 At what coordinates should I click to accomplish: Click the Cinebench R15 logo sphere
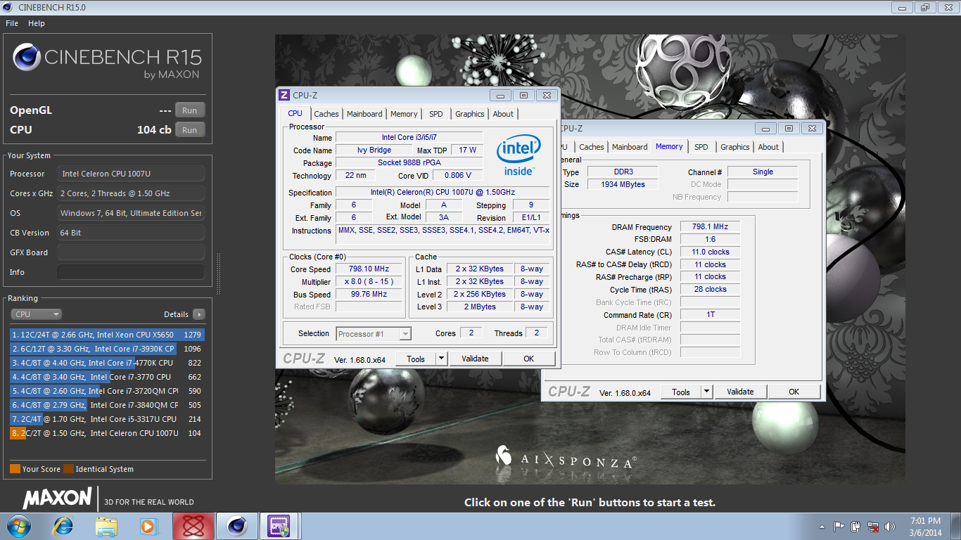coord(26,57)
